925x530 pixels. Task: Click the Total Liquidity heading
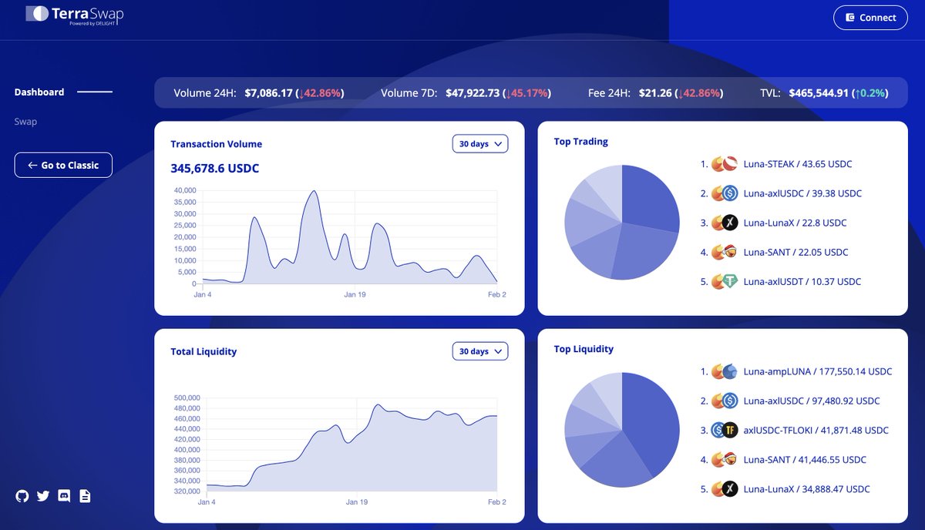[x=203, y=351]
